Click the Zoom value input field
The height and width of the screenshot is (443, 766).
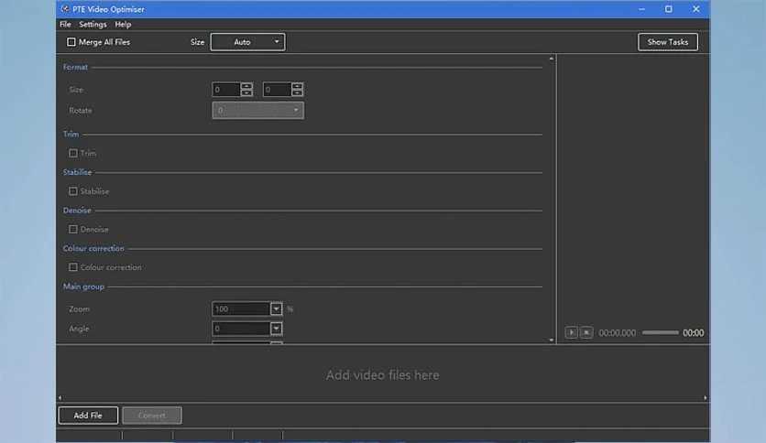pyautogui.click(x=241, y=308)
